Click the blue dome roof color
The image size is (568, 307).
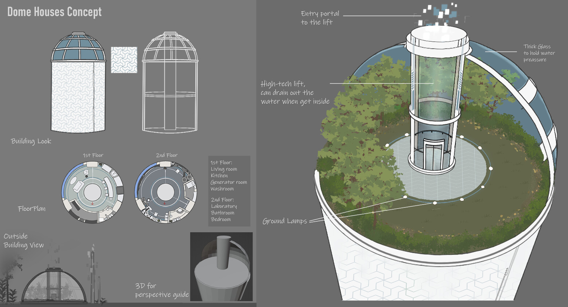pyautogui.click(x=78, y=44)
